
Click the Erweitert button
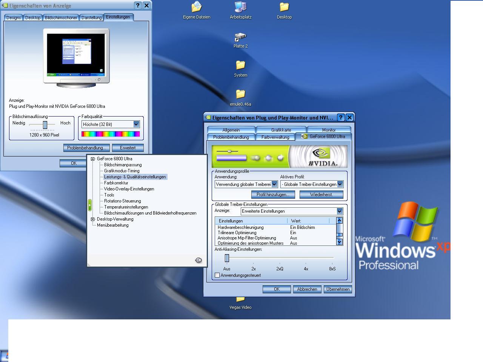128,148
